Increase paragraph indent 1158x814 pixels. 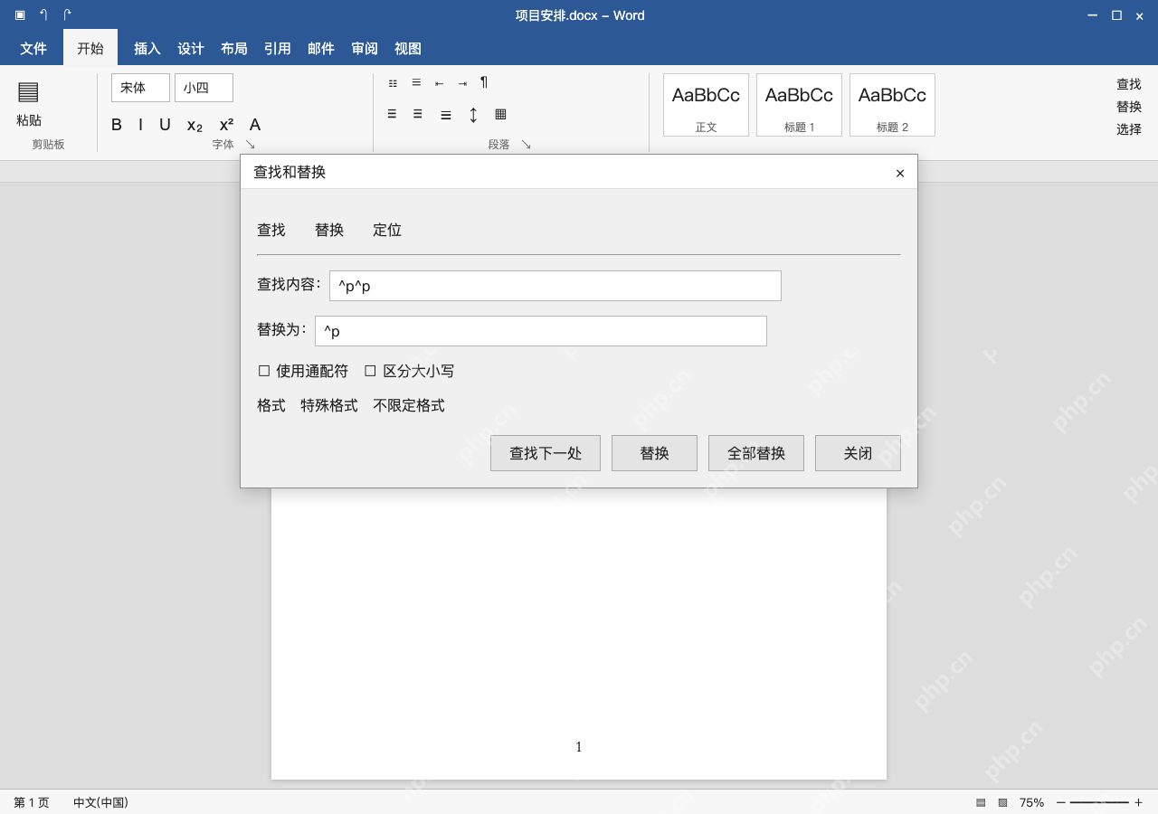coord(462,83)
